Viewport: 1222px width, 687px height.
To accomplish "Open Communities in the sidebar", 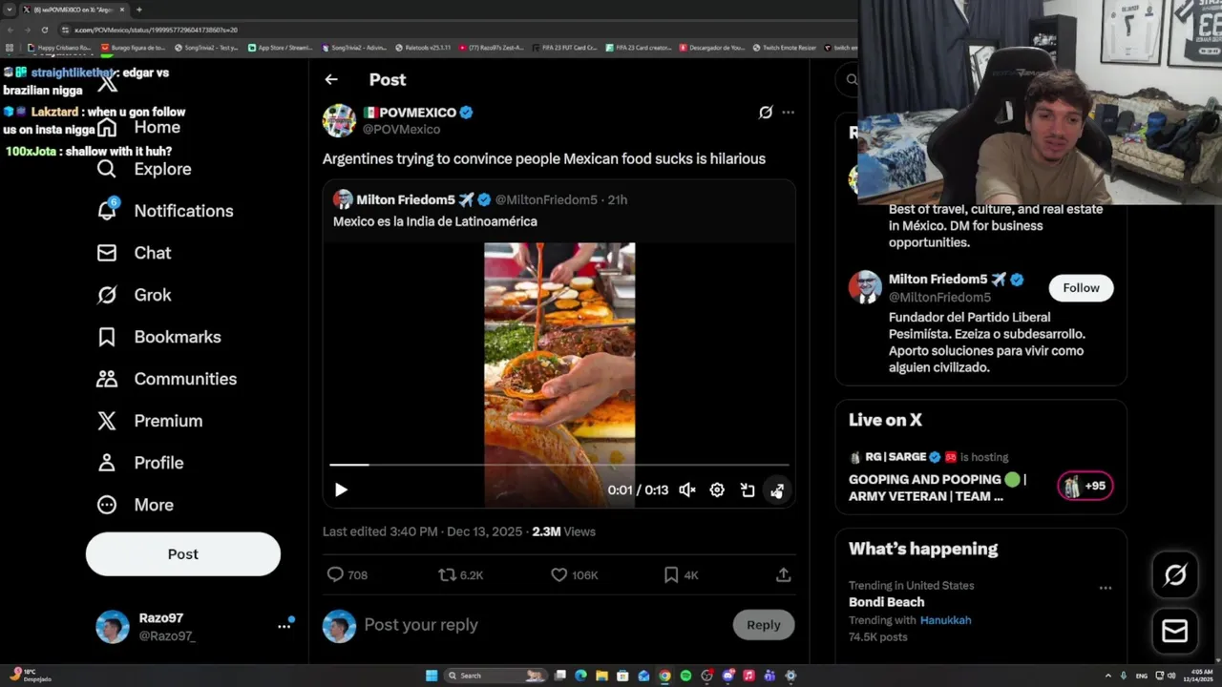I will point(166,379).
